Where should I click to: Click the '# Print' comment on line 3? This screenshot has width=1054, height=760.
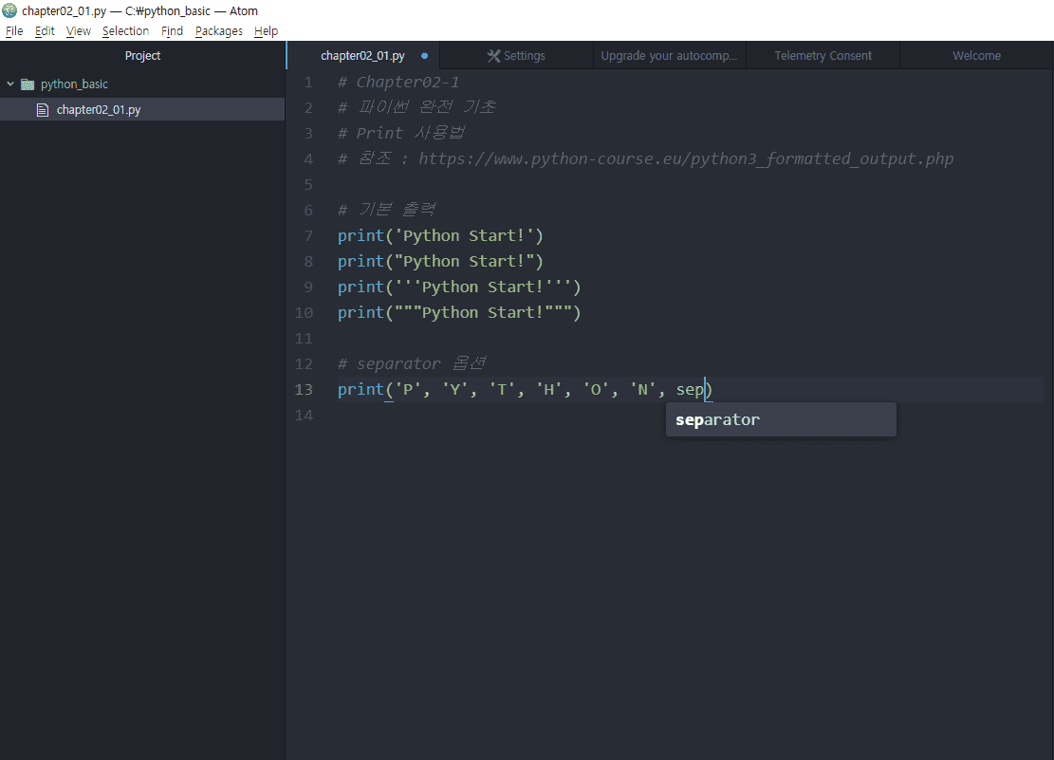coord(401,133)
